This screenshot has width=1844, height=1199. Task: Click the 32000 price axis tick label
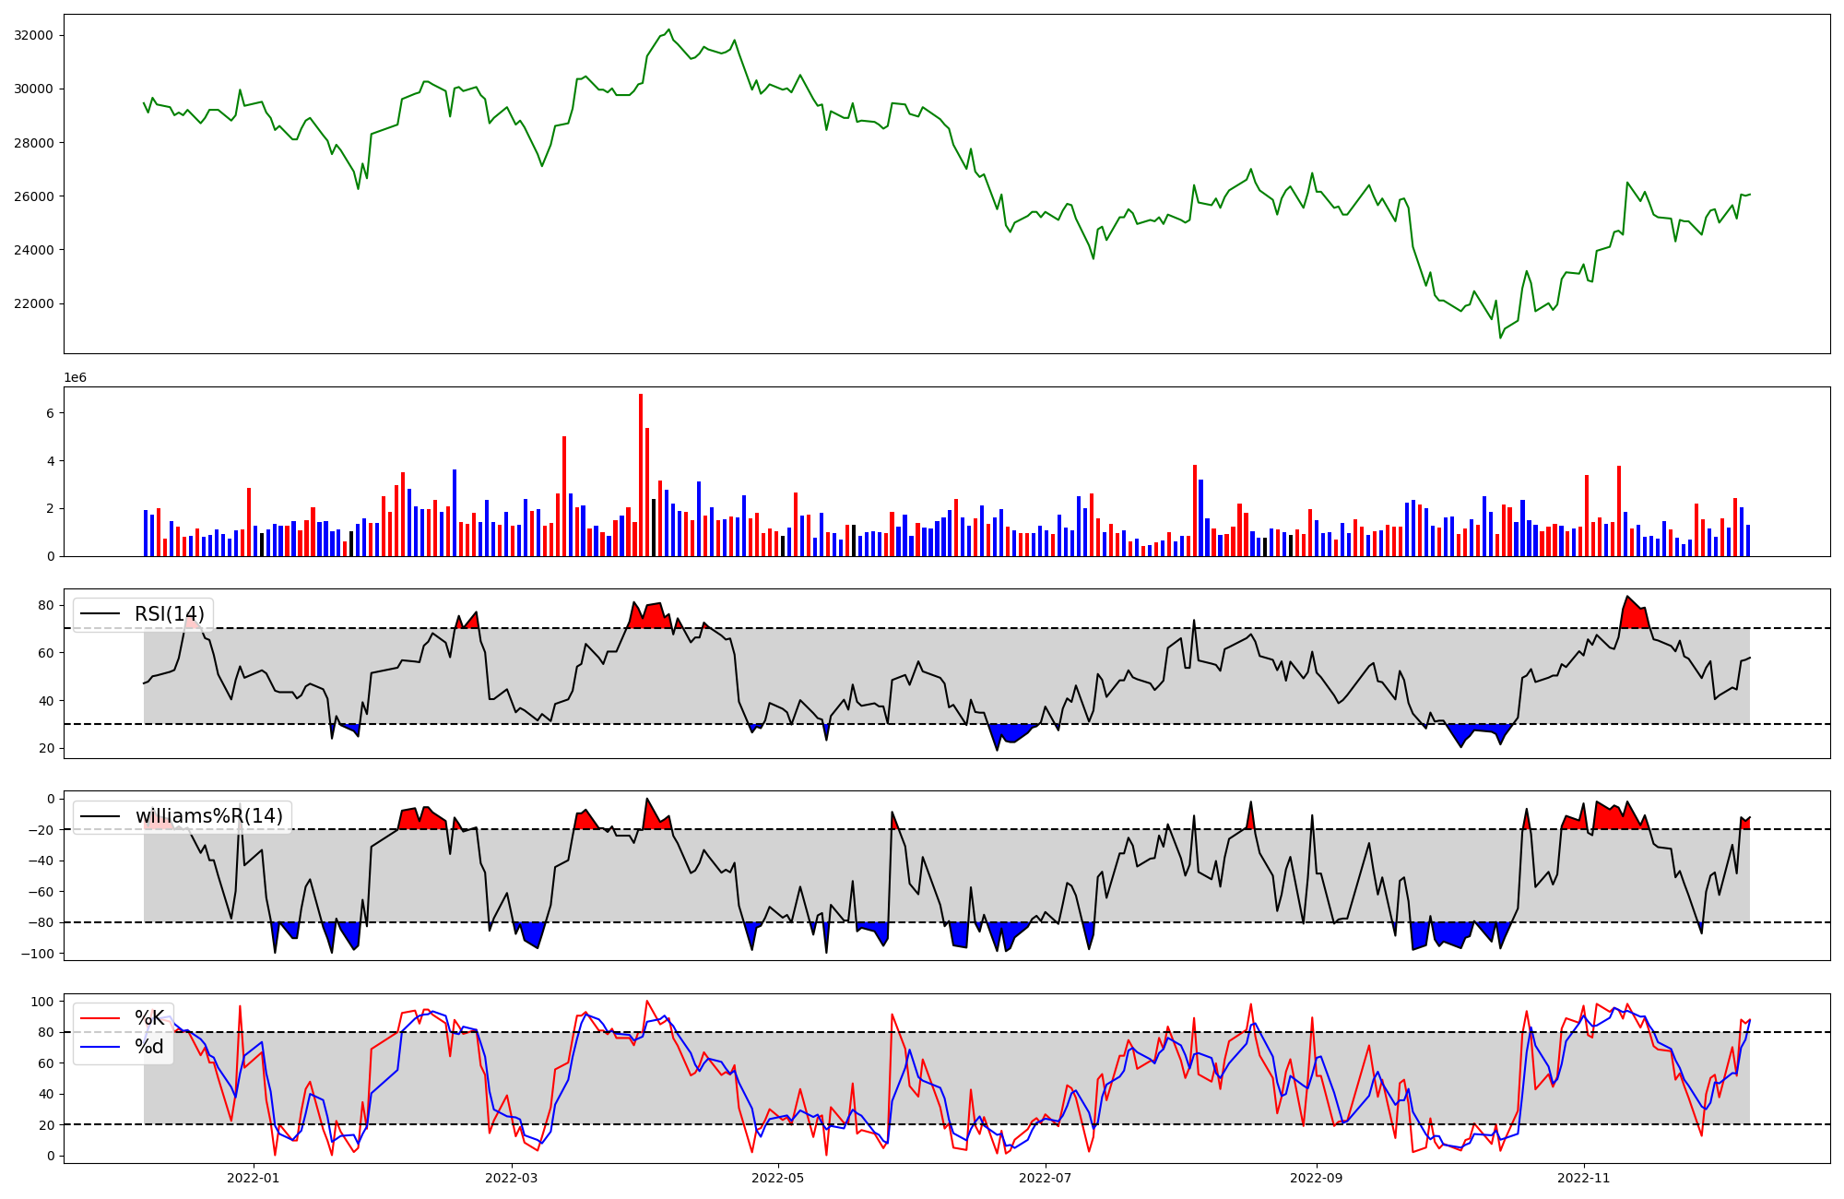[x=33, y=35]
